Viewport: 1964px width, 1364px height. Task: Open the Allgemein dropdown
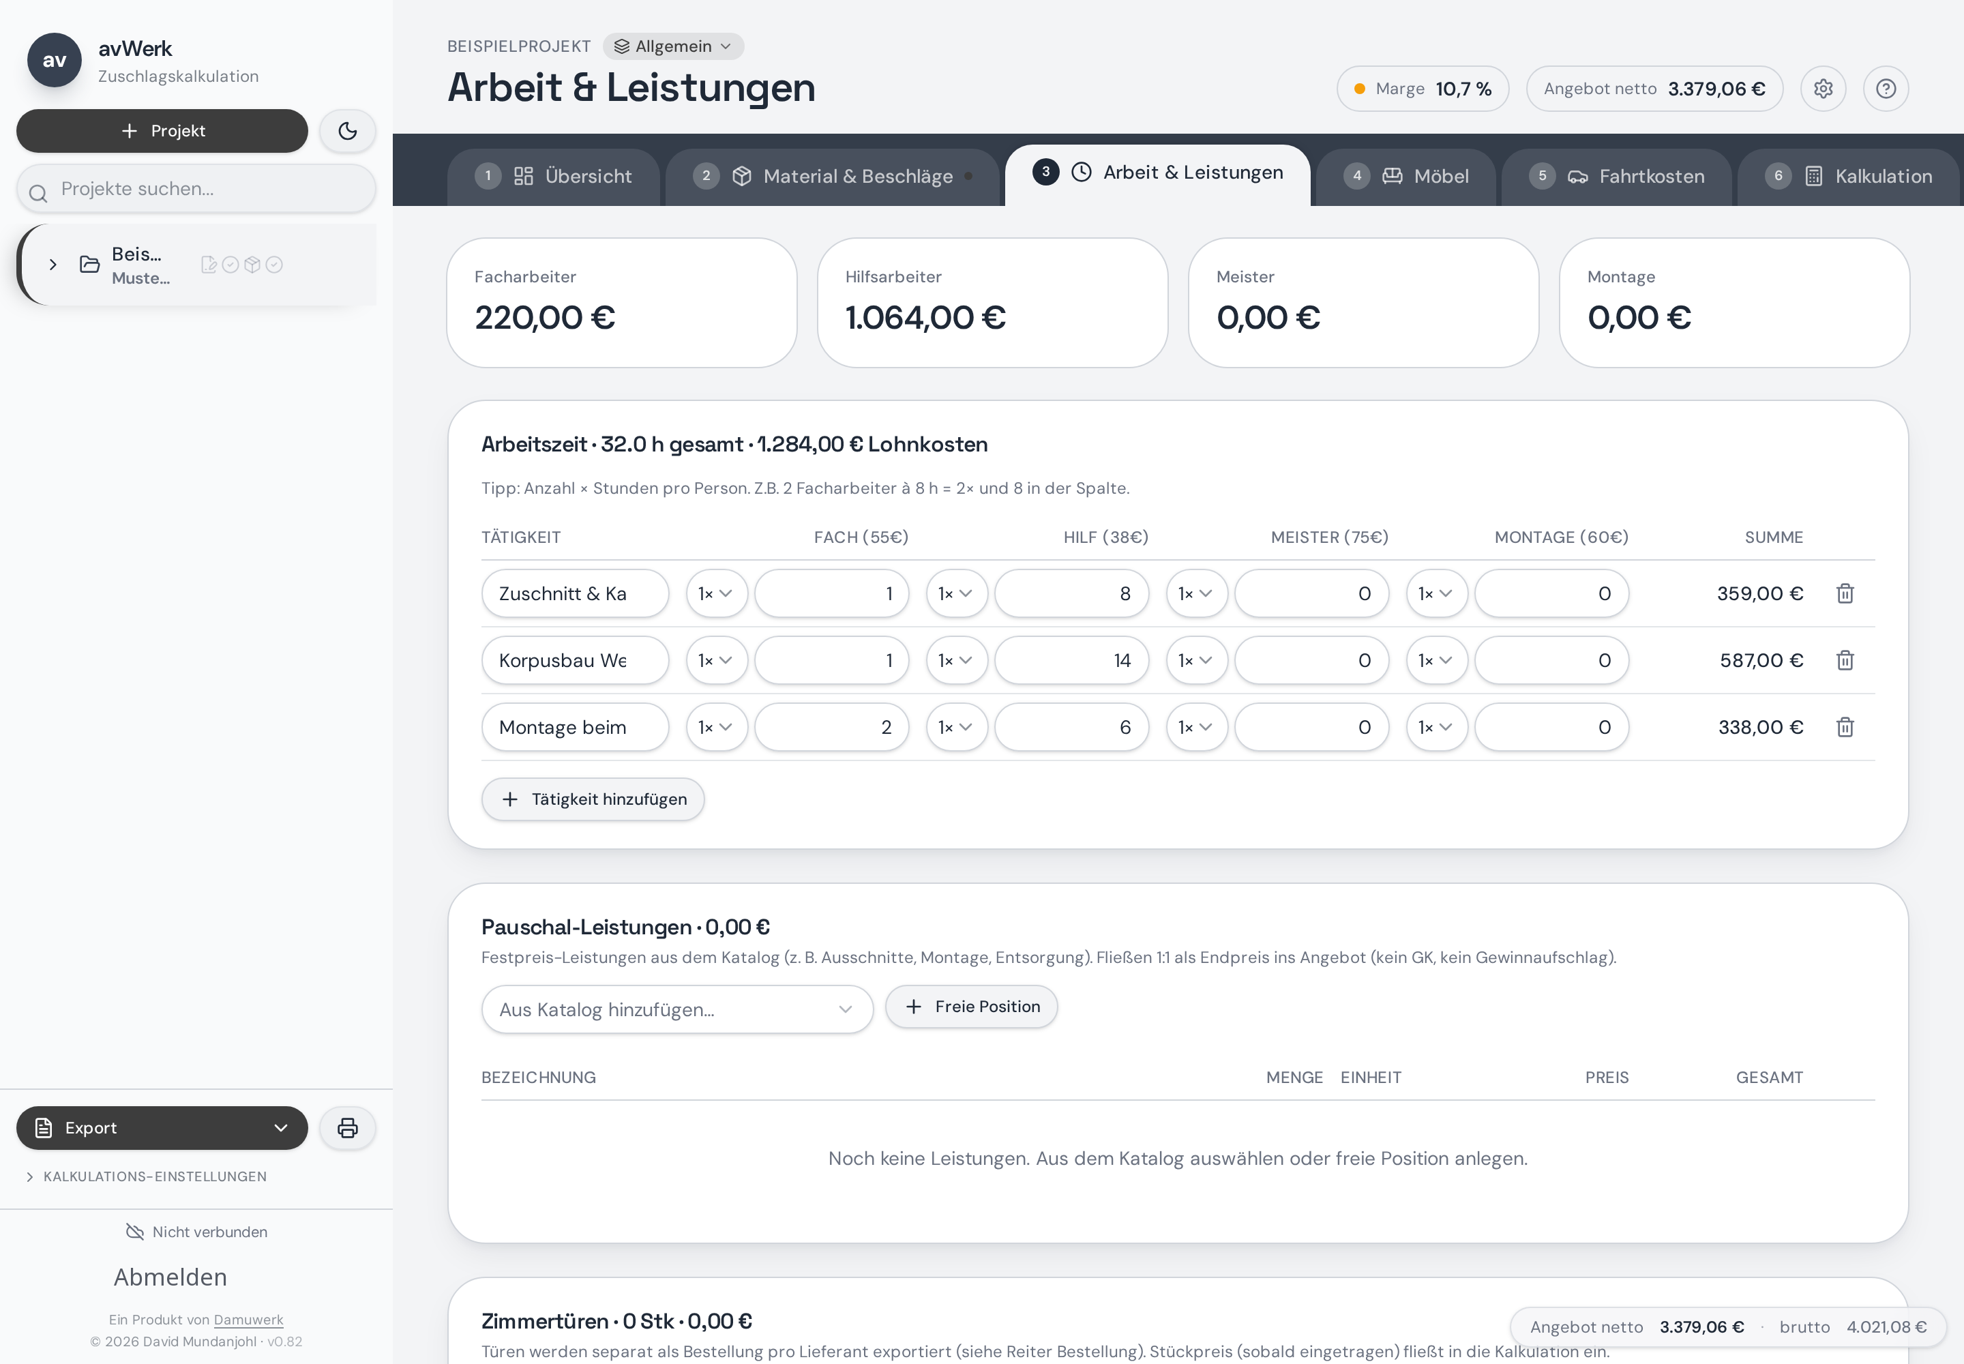point(674,46)
